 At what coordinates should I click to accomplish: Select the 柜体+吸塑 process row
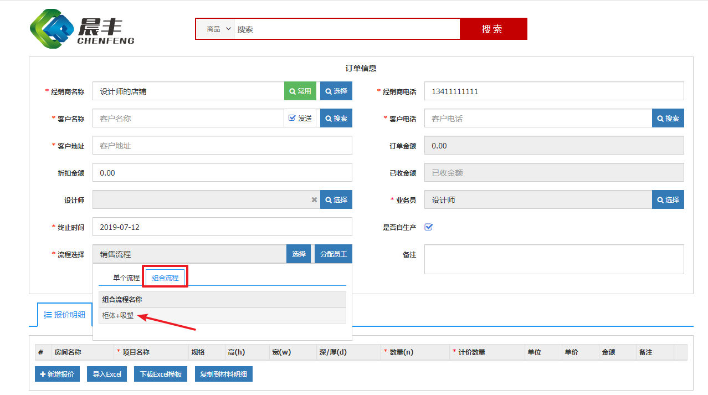(119, 316)
